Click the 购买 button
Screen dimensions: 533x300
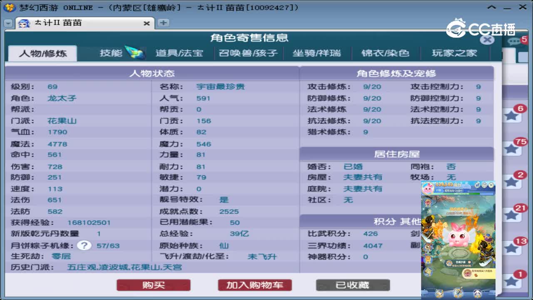(154, 285)
